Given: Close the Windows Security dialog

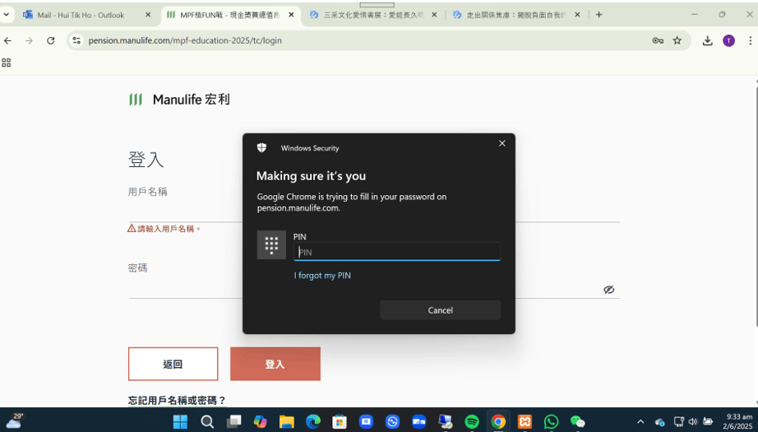Looking at the screenshot, I should coord(501,143).
